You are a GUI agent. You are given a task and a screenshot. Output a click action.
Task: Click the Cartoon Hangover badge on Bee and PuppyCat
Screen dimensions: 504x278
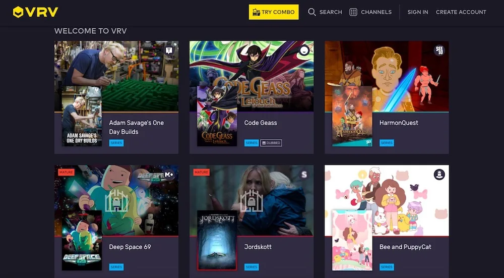click(439, 175)
